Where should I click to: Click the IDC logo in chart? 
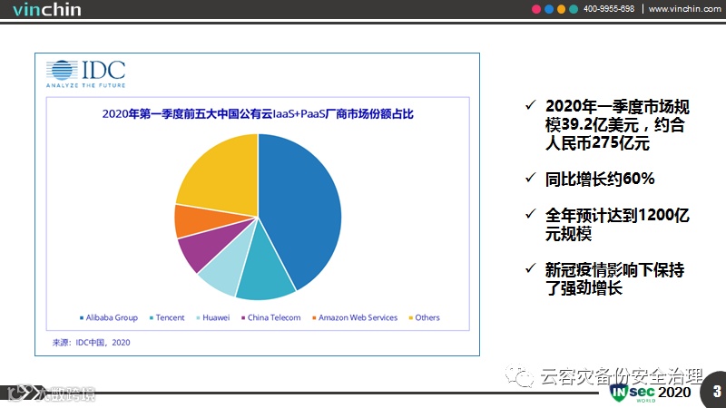[x=85, y=73]
